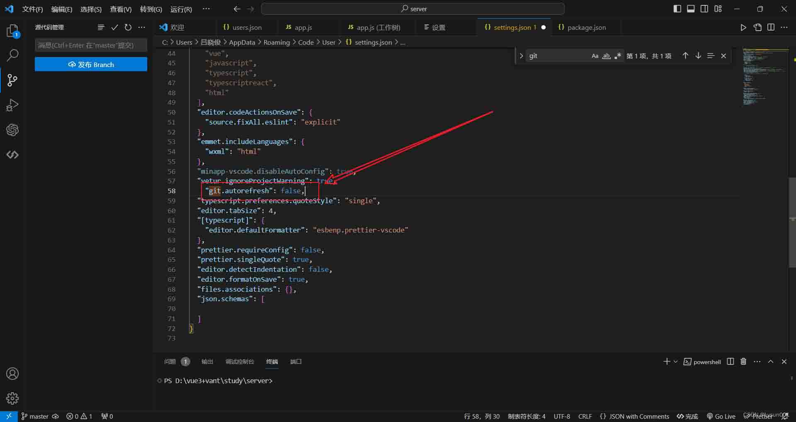Open Run and Debug view

tap(12, 105)
